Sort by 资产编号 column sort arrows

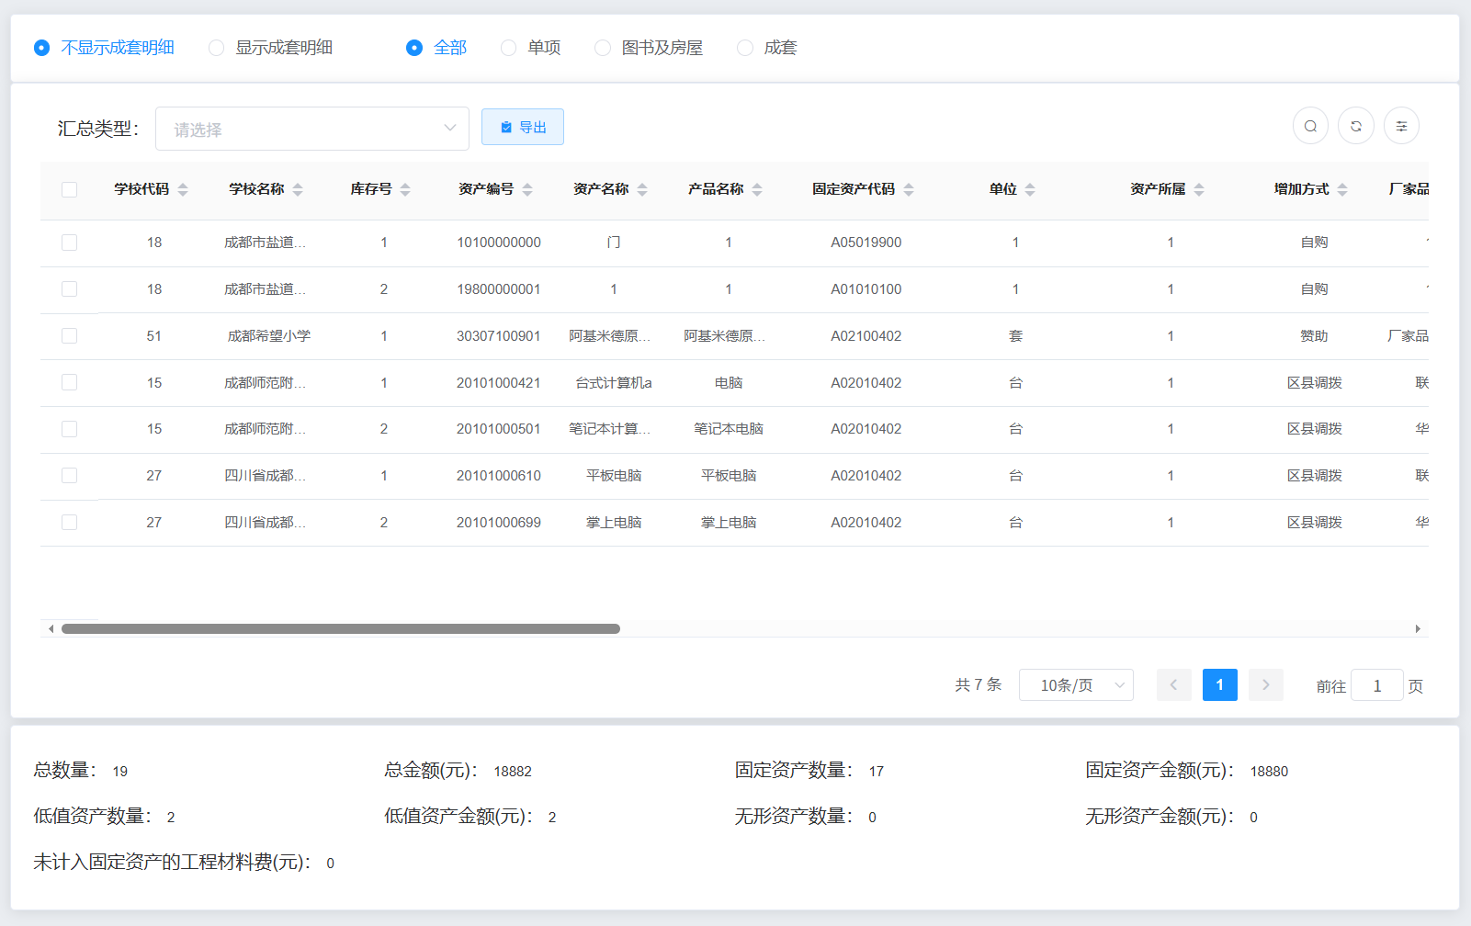tap(527, 189)
